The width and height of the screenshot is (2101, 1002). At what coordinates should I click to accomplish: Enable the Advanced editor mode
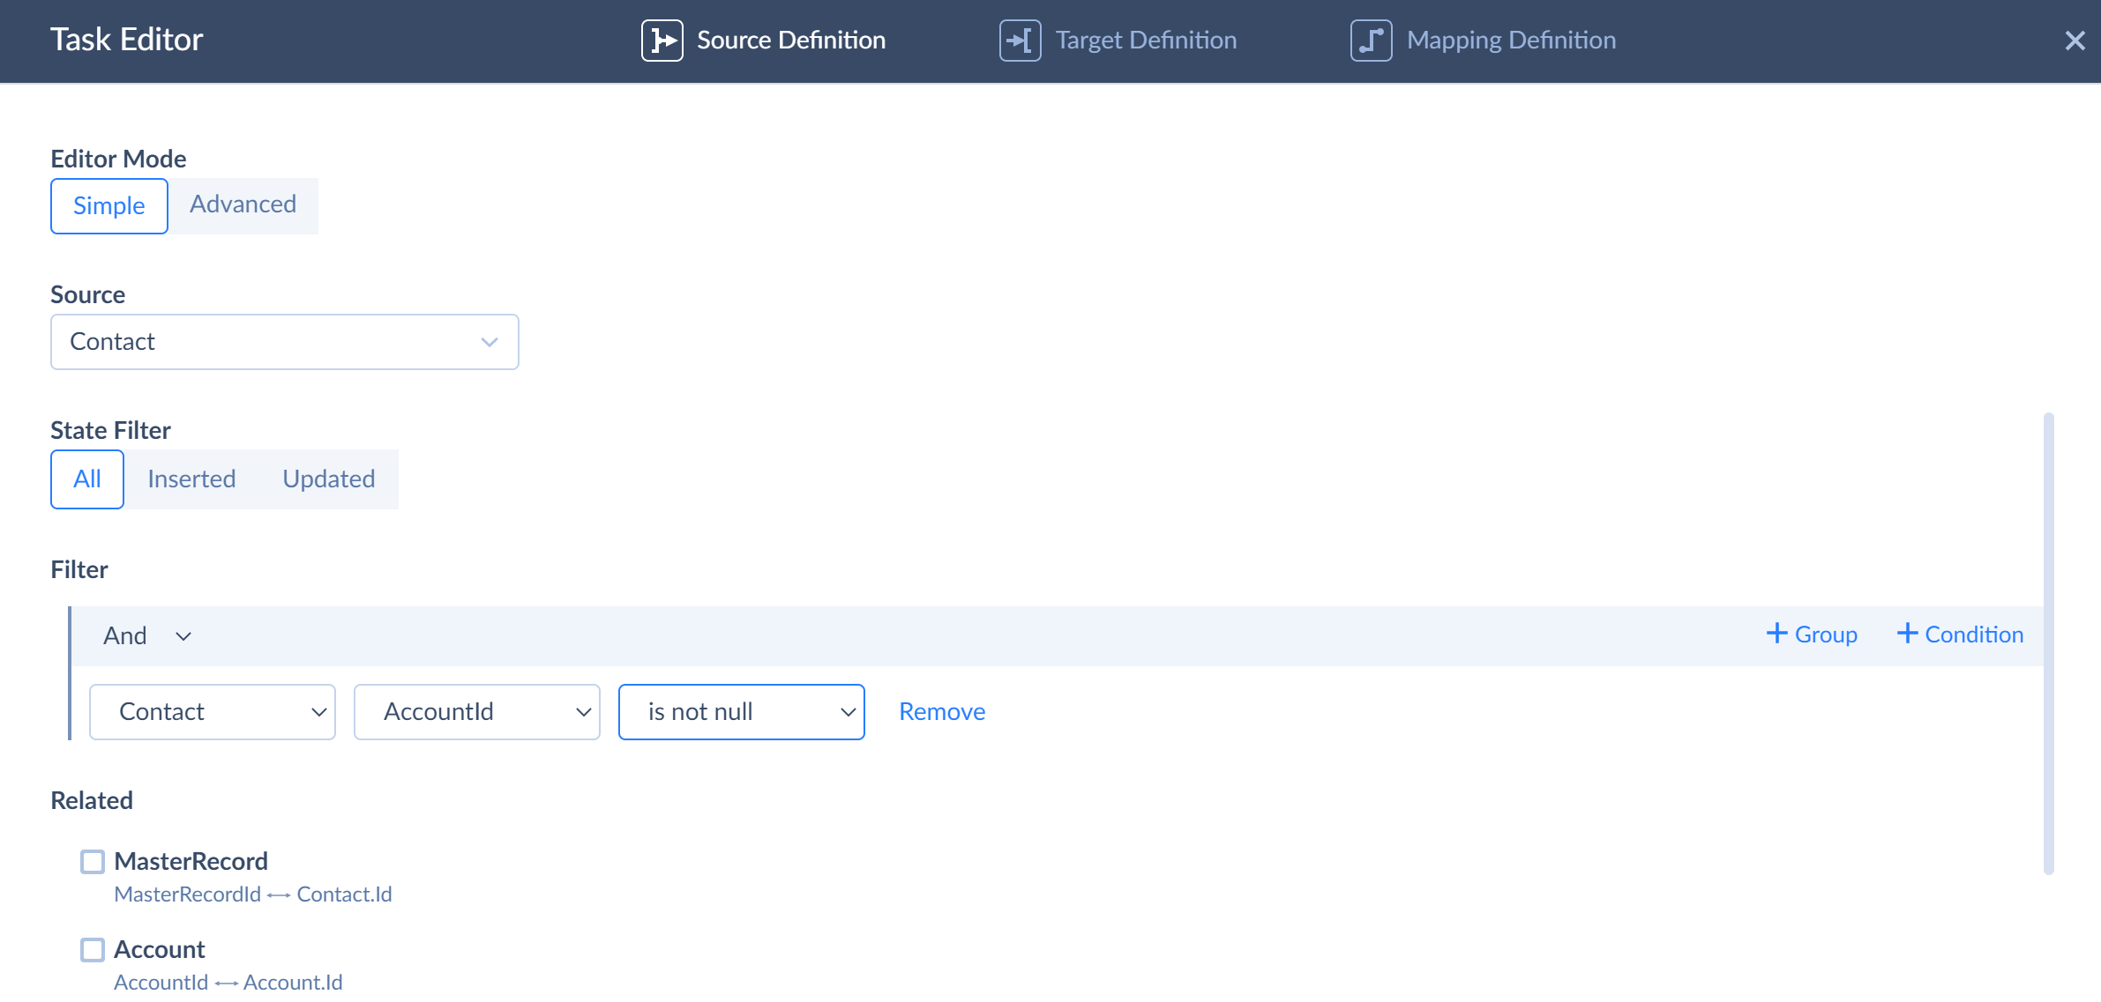(243, 205)
